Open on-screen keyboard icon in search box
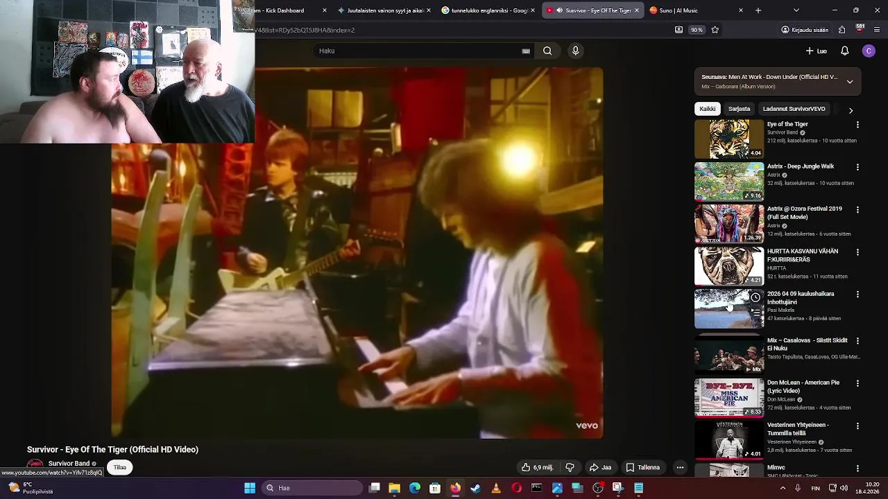Screen dimensions: 888x499 click(526, 51)
